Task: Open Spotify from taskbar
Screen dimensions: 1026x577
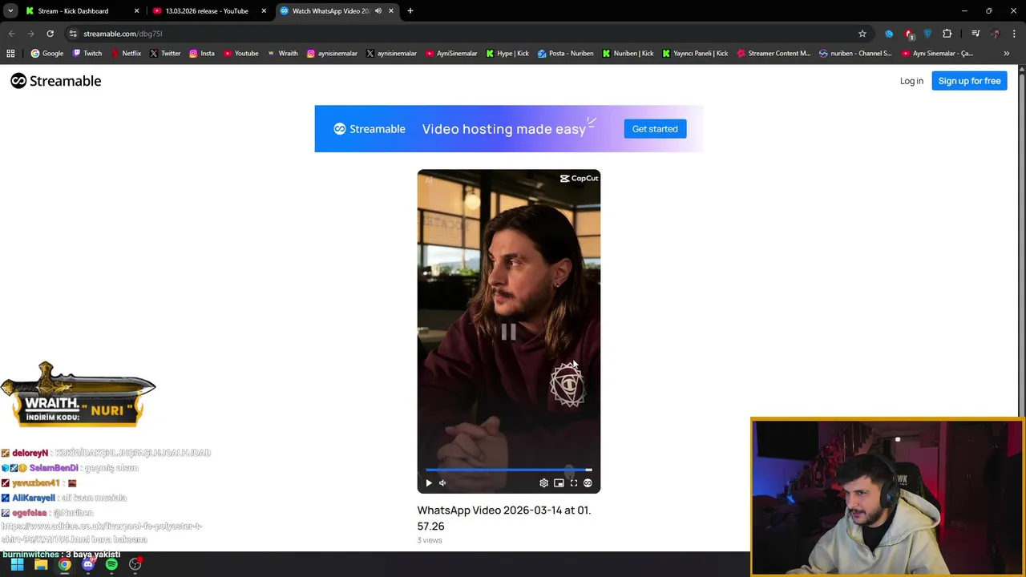Action: pyautogui.click(x=111, y=565)
